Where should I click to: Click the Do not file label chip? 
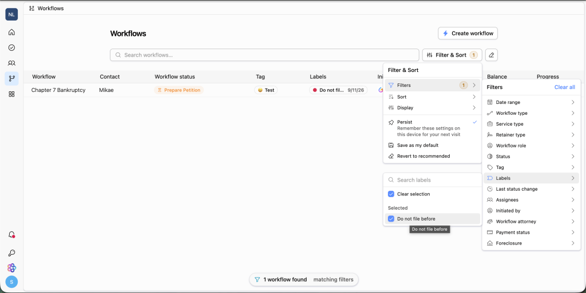pyautogui.click(x=338, y=90)
